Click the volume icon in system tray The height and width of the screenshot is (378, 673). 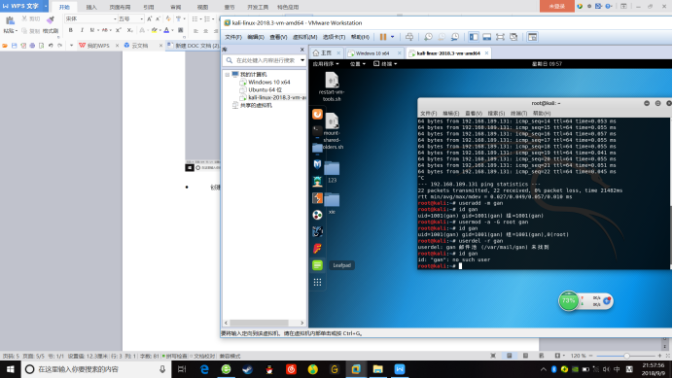[x=606, y=369]
